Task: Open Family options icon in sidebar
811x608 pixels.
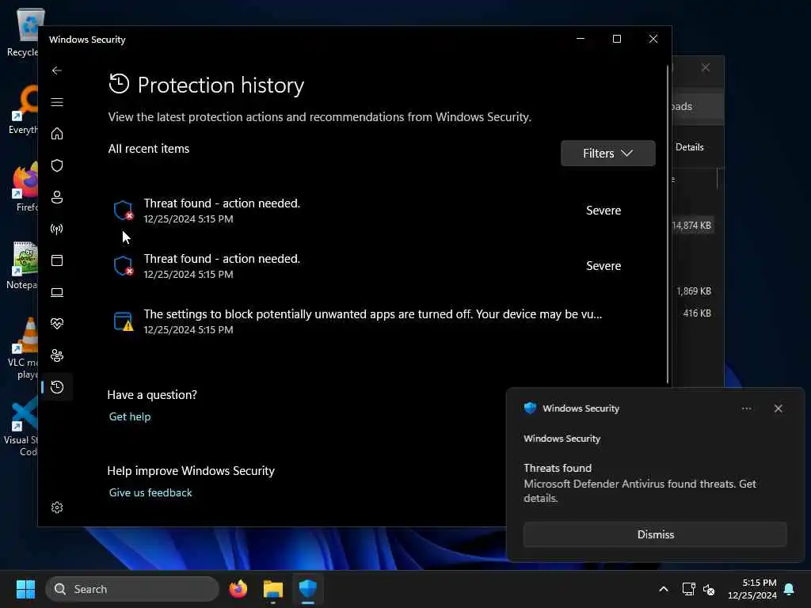Action: click(57, 355)
